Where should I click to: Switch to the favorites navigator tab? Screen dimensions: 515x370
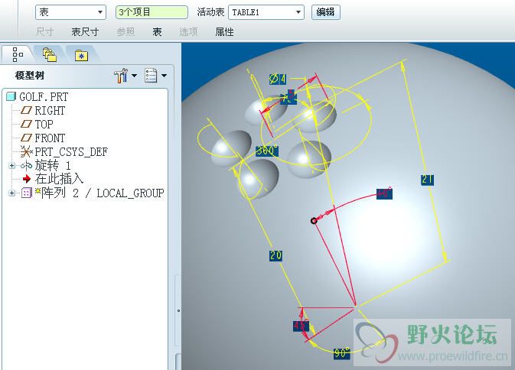click(x=81, y=55)
